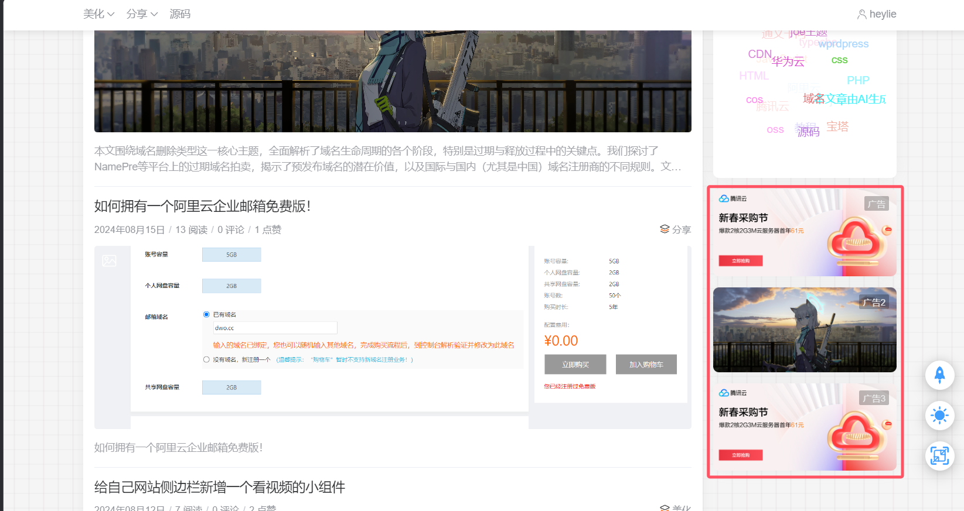This screenshot has width=964, height=511.
Task: Click the first Tencent Cloud ad labeled 广告
Action: (805, 232)
